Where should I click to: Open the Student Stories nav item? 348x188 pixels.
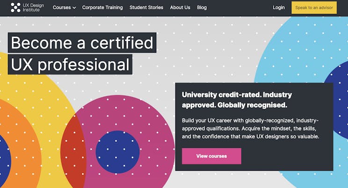[x=146, y=7]
